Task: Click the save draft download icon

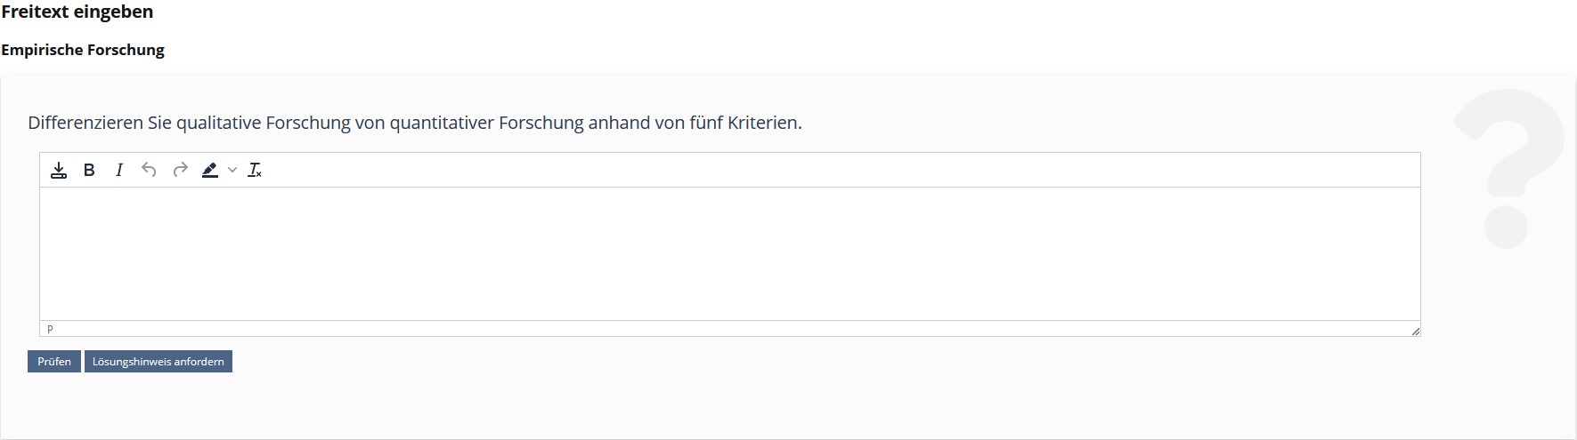Action: click(59, 171)
